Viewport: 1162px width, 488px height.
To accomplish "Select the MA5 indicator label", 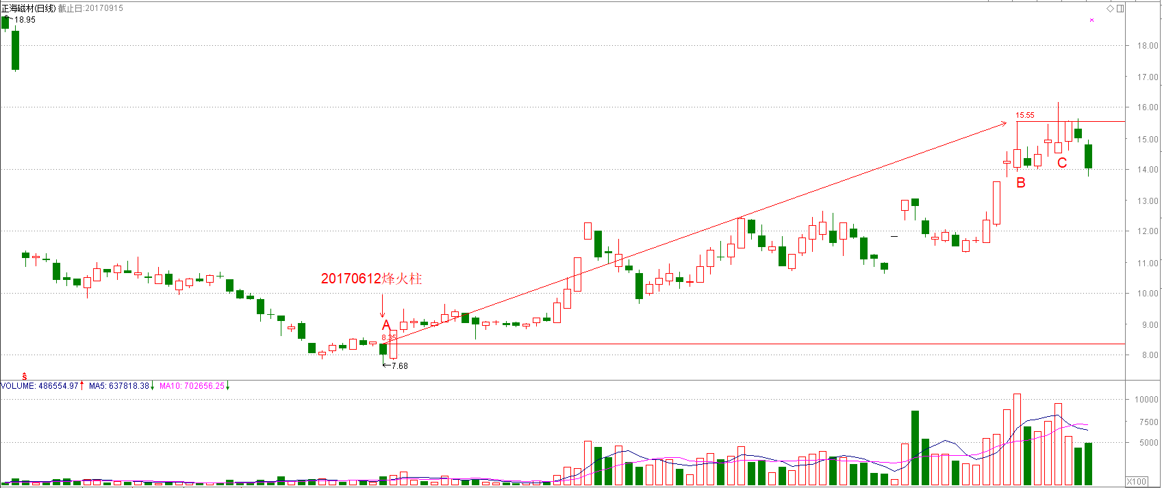I will (x=98, y=386).
